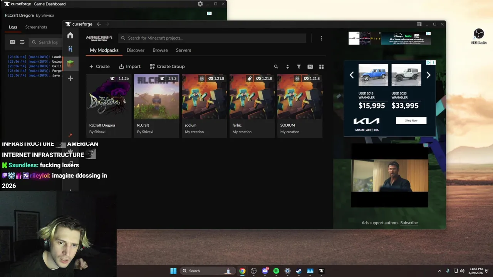This screenshot has width=493, height=277.
Task: Open Spotify from the taskbar
Action: [x=276, y=271]
